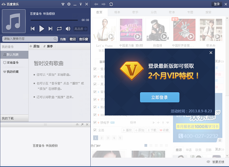Switch to the 专题 topics tab
The height and width of the screenshot is (167, 229).
tap(190, 13)
